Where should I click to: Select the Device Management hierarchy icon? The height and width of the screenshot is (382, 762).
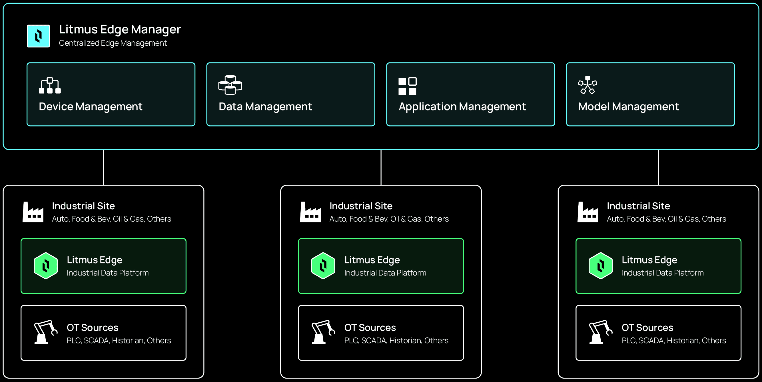pos(49,86)
